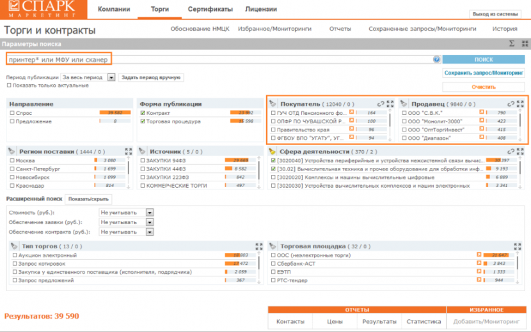Image resolution: width=531 pixels, height=332 pixels.
Task: Enable the Показать только актуальные checkbox
Action: [9, 86]
